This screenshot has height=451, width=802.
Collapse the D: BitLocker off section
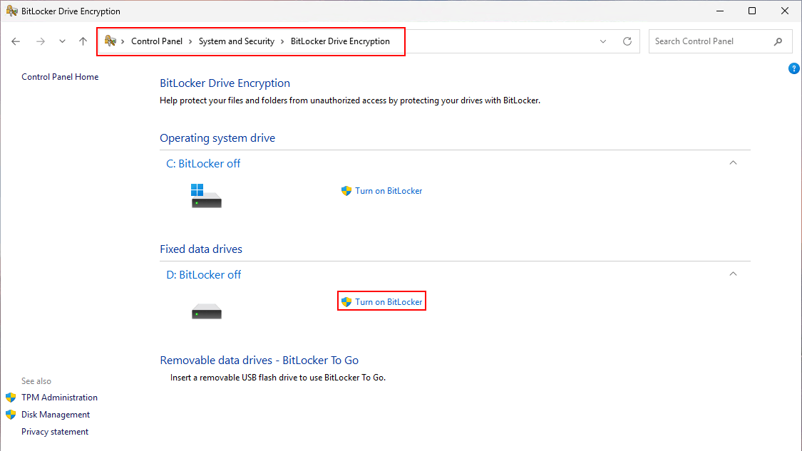[733, 274]
